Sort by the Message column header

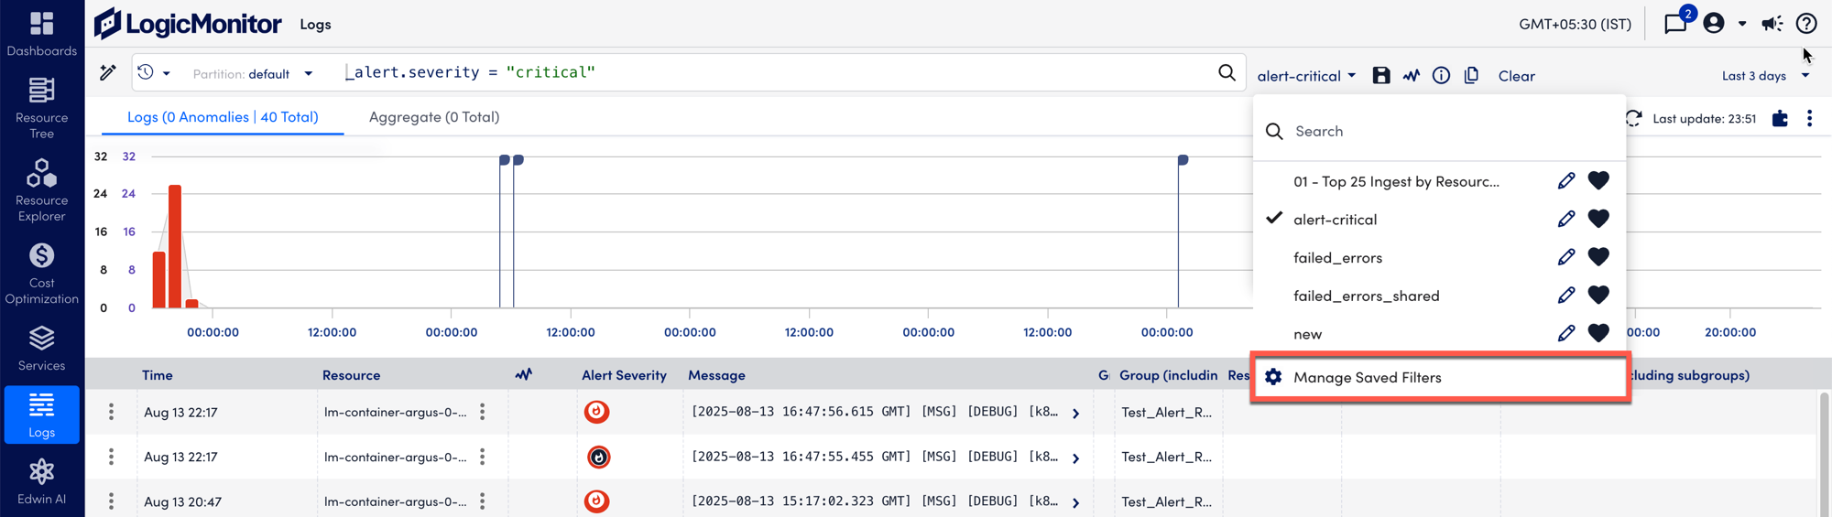pyautogui.click(x=716, y=374)
